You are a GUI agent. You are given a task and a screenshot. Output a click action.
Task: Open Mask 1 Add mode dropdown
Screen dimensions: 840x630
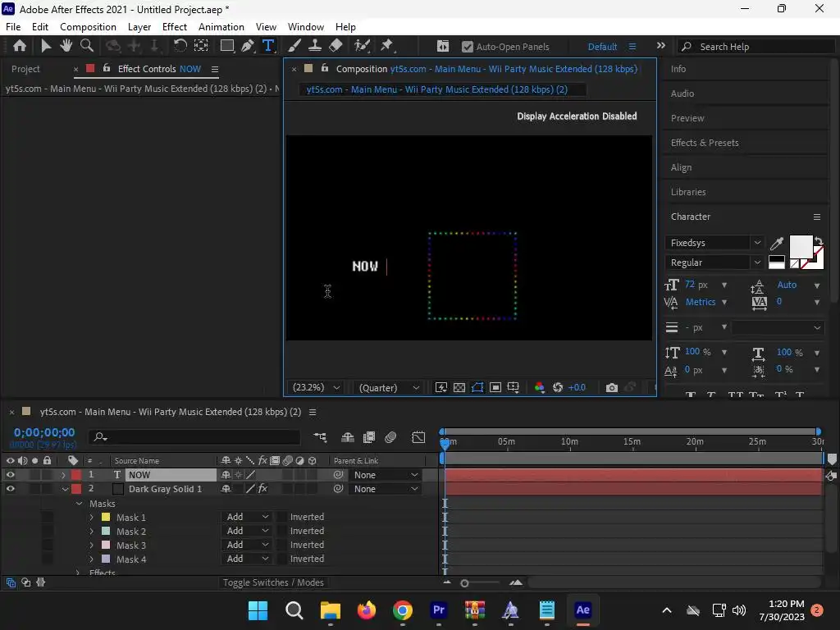click(247, 517)
